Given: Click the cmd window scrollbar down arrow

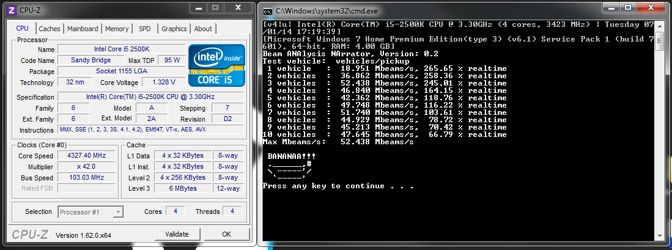Looking at the screenshot, I should click(659, 236).
